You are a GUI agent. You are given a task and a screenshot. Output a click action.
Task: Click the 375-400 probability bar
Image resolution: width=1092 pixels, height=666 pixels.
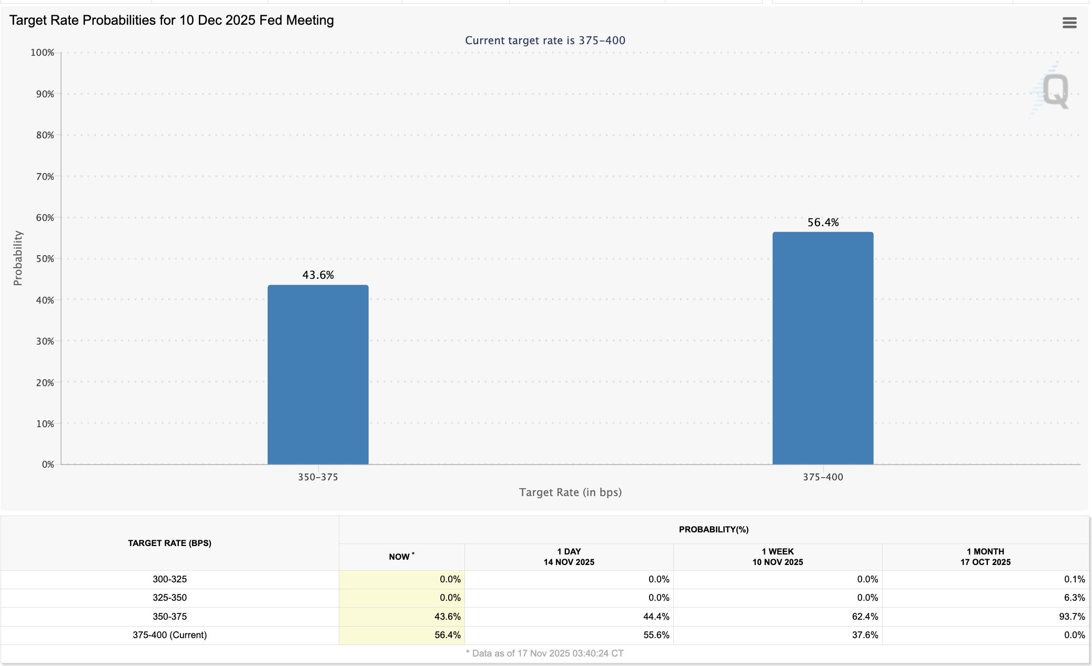823,348
